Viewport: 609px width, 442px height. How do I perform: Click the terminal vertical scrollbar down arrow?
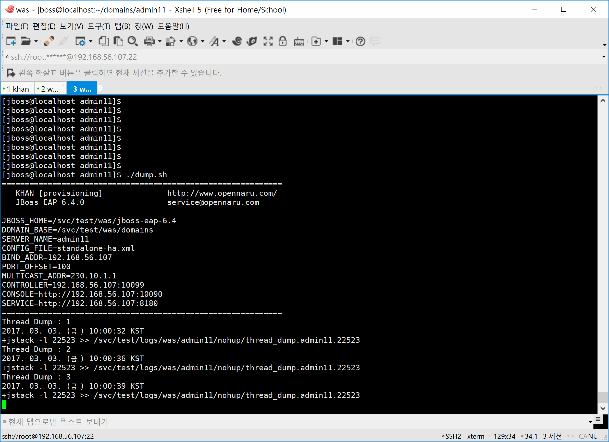[x=603, y=408]
